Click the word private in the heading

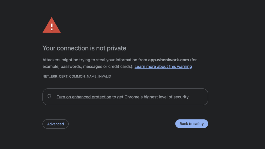click(116, 48)
